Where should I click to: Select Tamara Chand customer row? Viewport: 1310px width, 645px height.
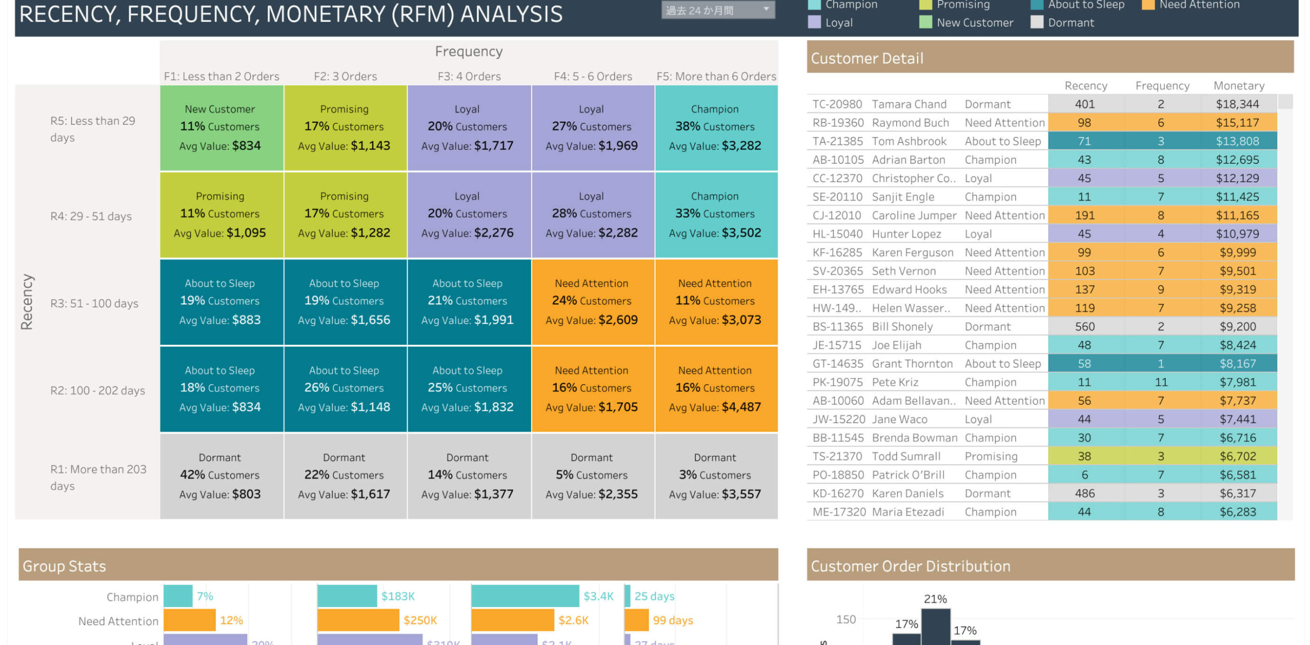pyautogui.click(x=909, y=104)
